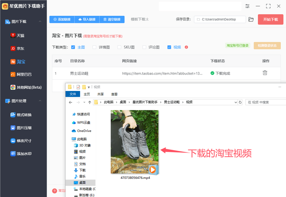The width and height of the screenshot is (286, 197).
Task: Open the 修改尺寸 tool
Action: tap(21, 141)
